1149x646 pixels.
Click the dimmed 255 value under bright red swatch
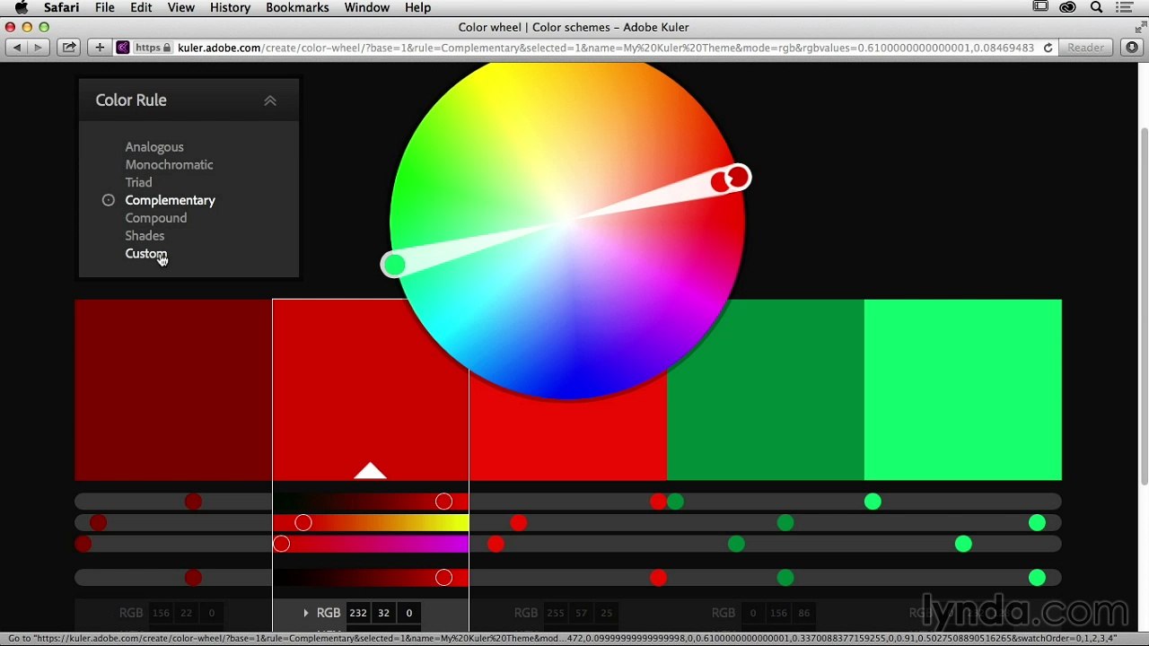(x=556, y=613)
